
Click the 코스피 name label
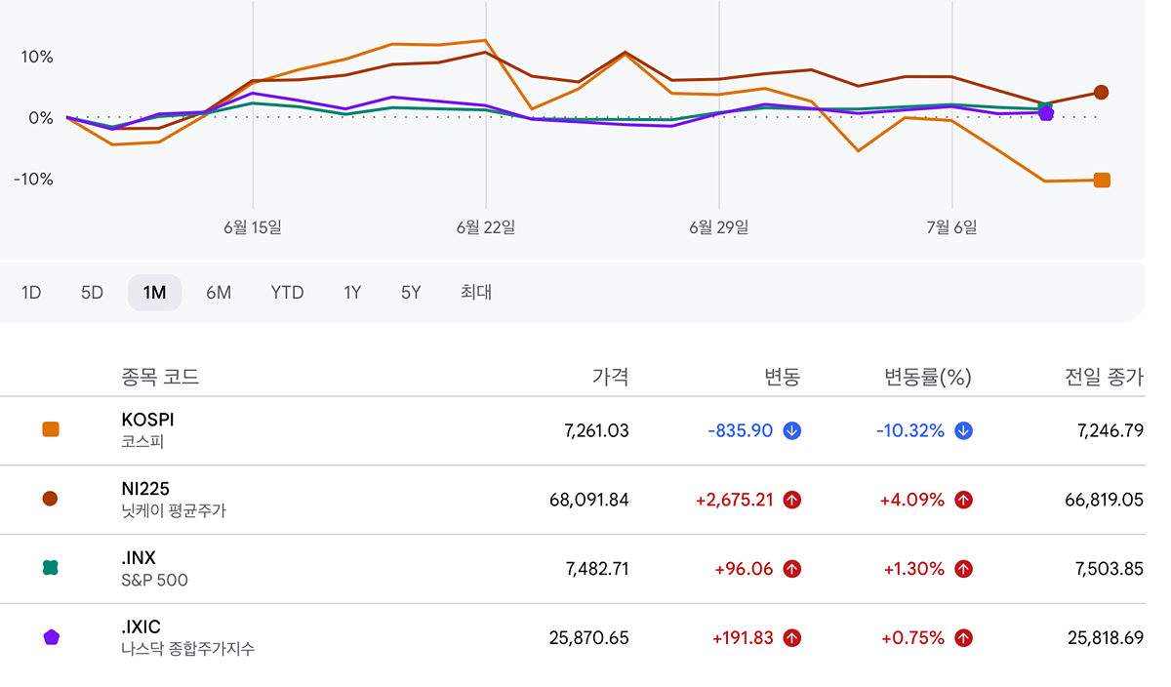[142, 441]
